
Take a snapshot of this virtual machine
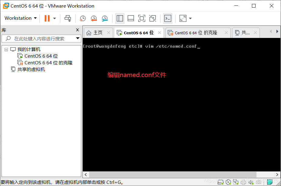(x=82, y=18)
